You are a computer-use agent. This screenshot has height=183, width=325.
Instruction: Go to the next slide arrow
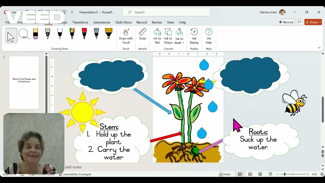tap(323, 156)
